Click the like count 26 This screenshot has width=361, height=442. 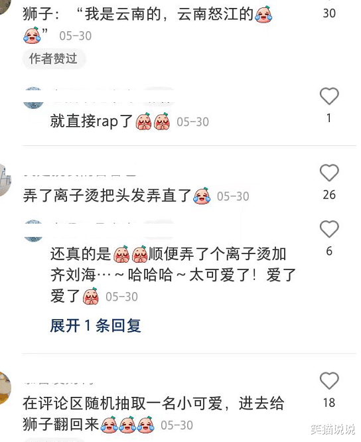[x=329, y=194]
